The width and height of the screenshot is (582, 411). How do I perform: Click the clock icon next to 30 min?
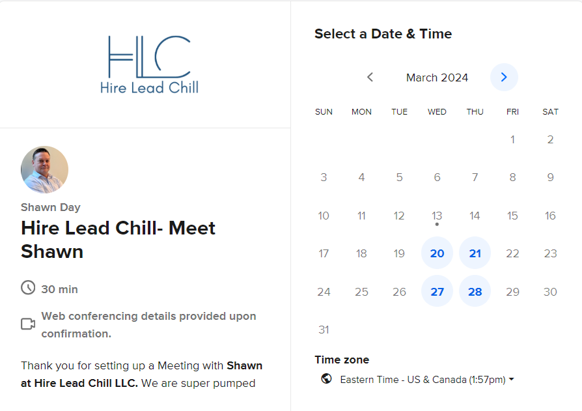pyautogui.click(x=28, y=288)
